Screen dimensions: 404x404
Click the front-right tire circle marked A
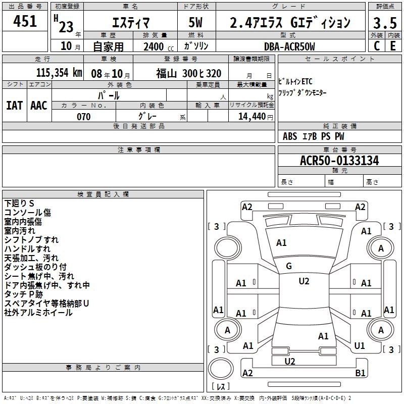[381, 248]
